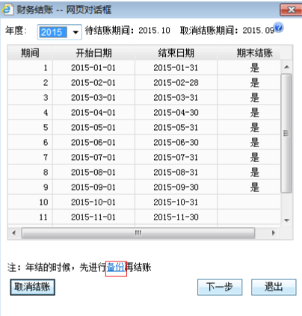Click the 退出 exit button
Viewport: 302px width, 316px height.
click(x=274, y=287)
